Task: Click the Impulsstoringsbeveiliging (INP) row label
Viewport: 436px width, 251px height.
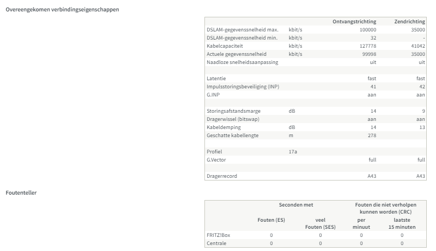Action: (243, 87)
